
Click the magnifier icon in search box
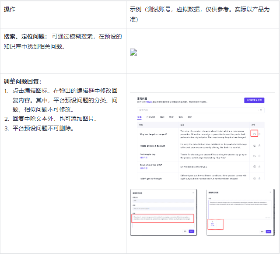click(261, 110)
